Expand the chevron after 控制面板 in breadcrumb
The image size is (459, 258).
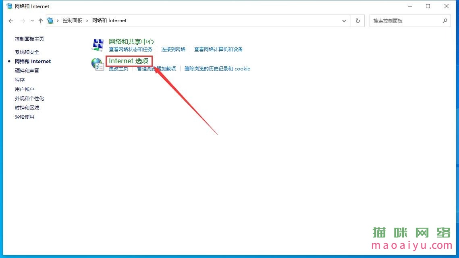click(87, 21)
